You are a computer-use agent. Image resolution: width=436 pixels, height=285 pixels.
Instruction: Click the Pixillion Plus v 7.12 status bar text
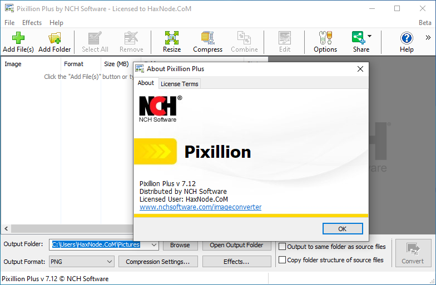coord(55,279)
